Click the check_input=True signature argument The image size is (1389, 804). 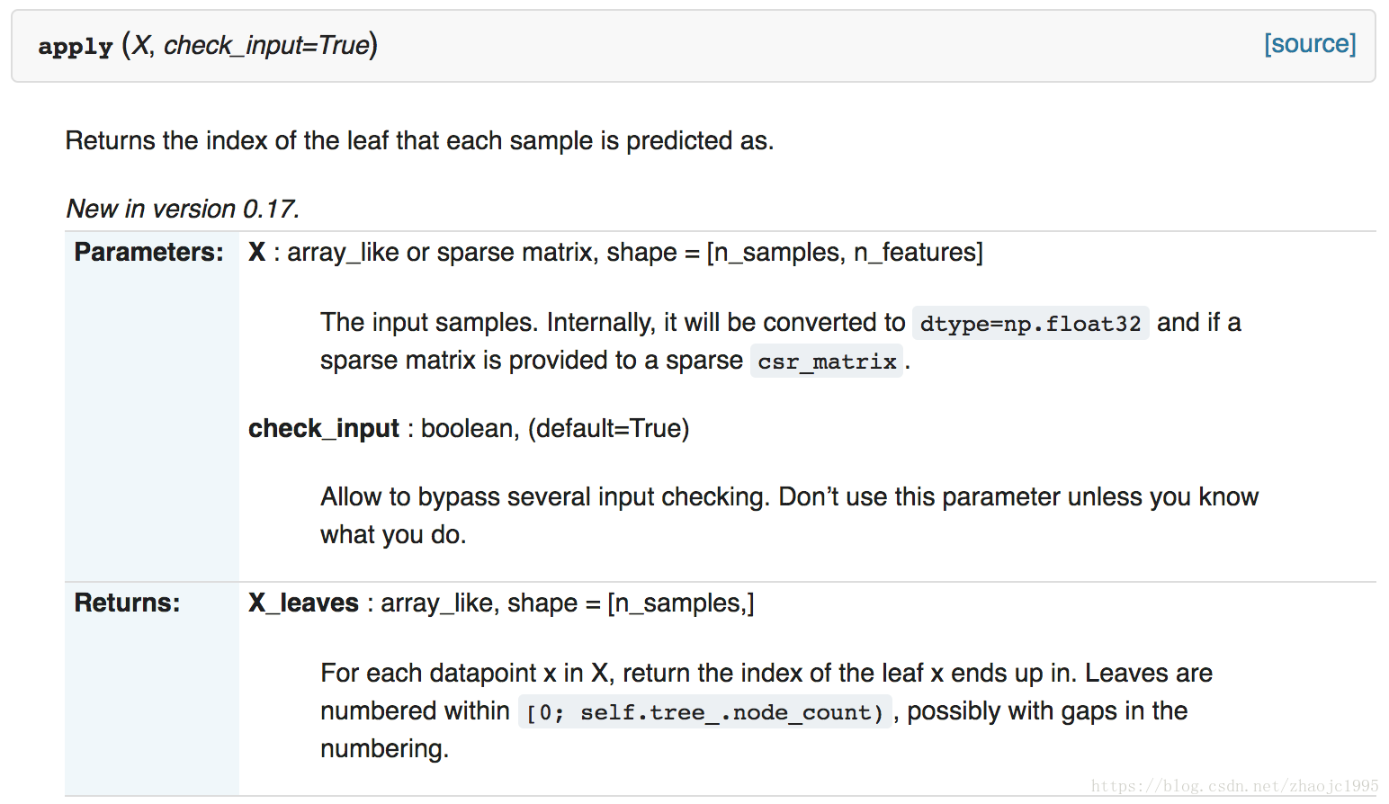[x=266, y=45]
